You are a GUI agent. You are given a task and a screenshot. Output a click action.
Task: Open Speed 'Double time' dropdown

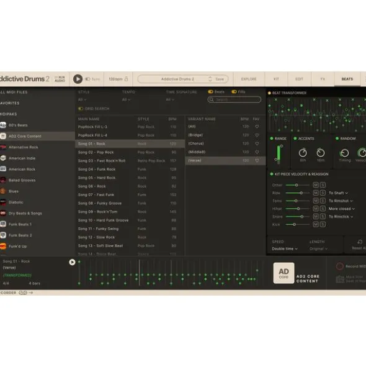click(x=285, y=248)
